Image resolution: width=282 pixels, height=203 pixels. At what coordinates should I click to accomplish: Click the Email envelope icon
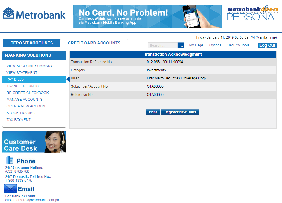10,188
